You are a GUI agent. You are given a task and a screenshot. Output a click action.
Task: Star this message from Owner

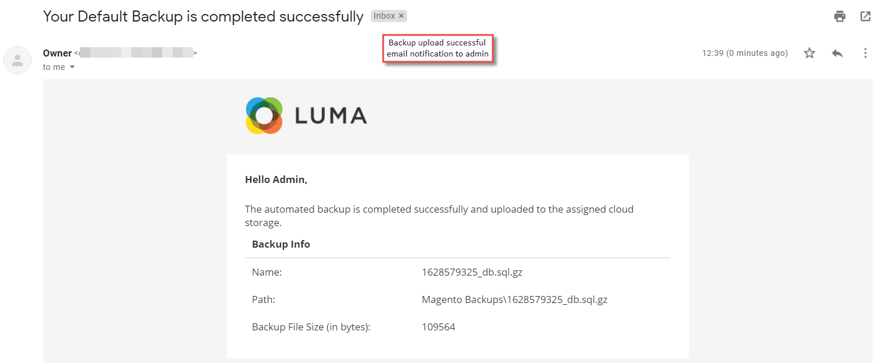pos(809,53)
